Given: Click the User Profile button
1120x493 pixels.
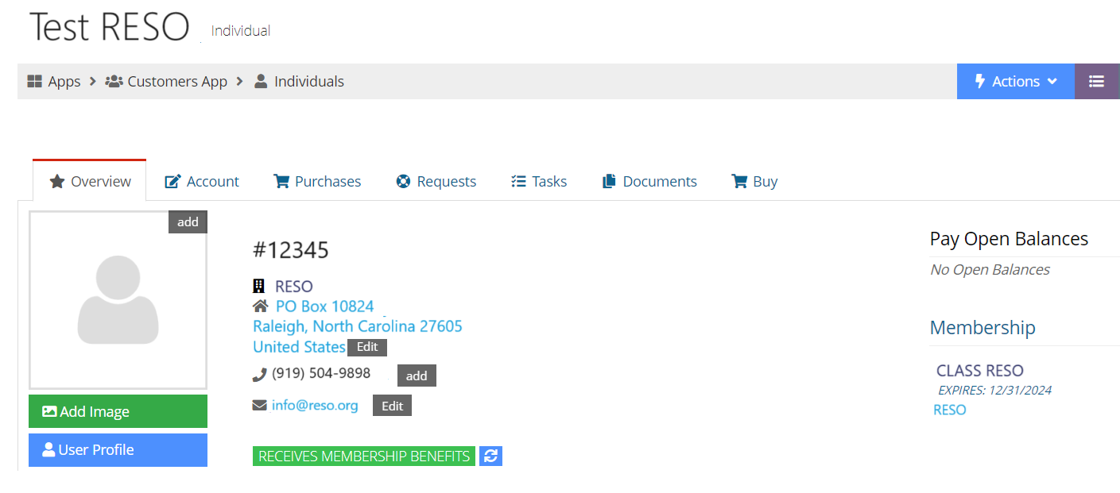Looking at the screenshot, I should 118,450.
